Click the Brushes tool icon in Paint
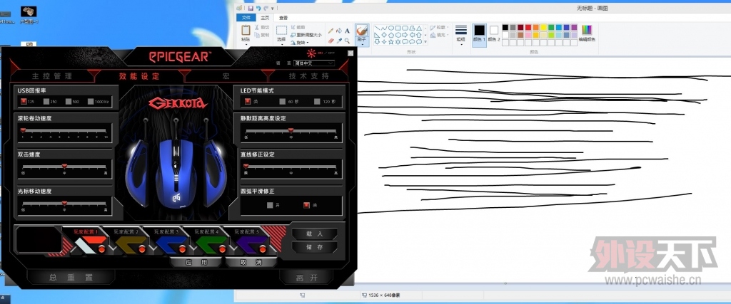This screenshot has height=304, width=731. 362,31
